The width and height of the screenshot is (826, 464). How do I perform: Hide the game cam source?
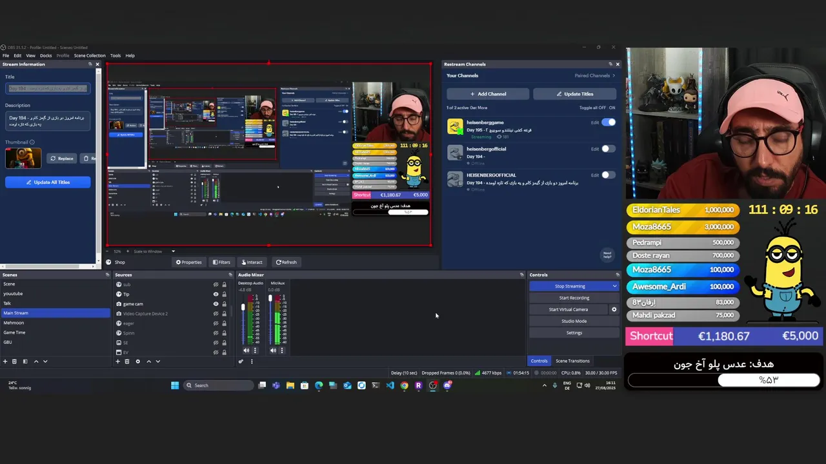pos(216,304)
